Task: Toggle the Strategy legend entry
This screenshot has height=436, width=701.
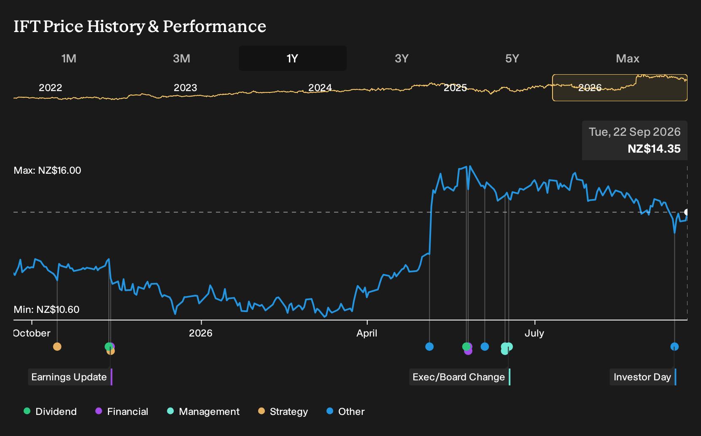Action: click(283, 412)
